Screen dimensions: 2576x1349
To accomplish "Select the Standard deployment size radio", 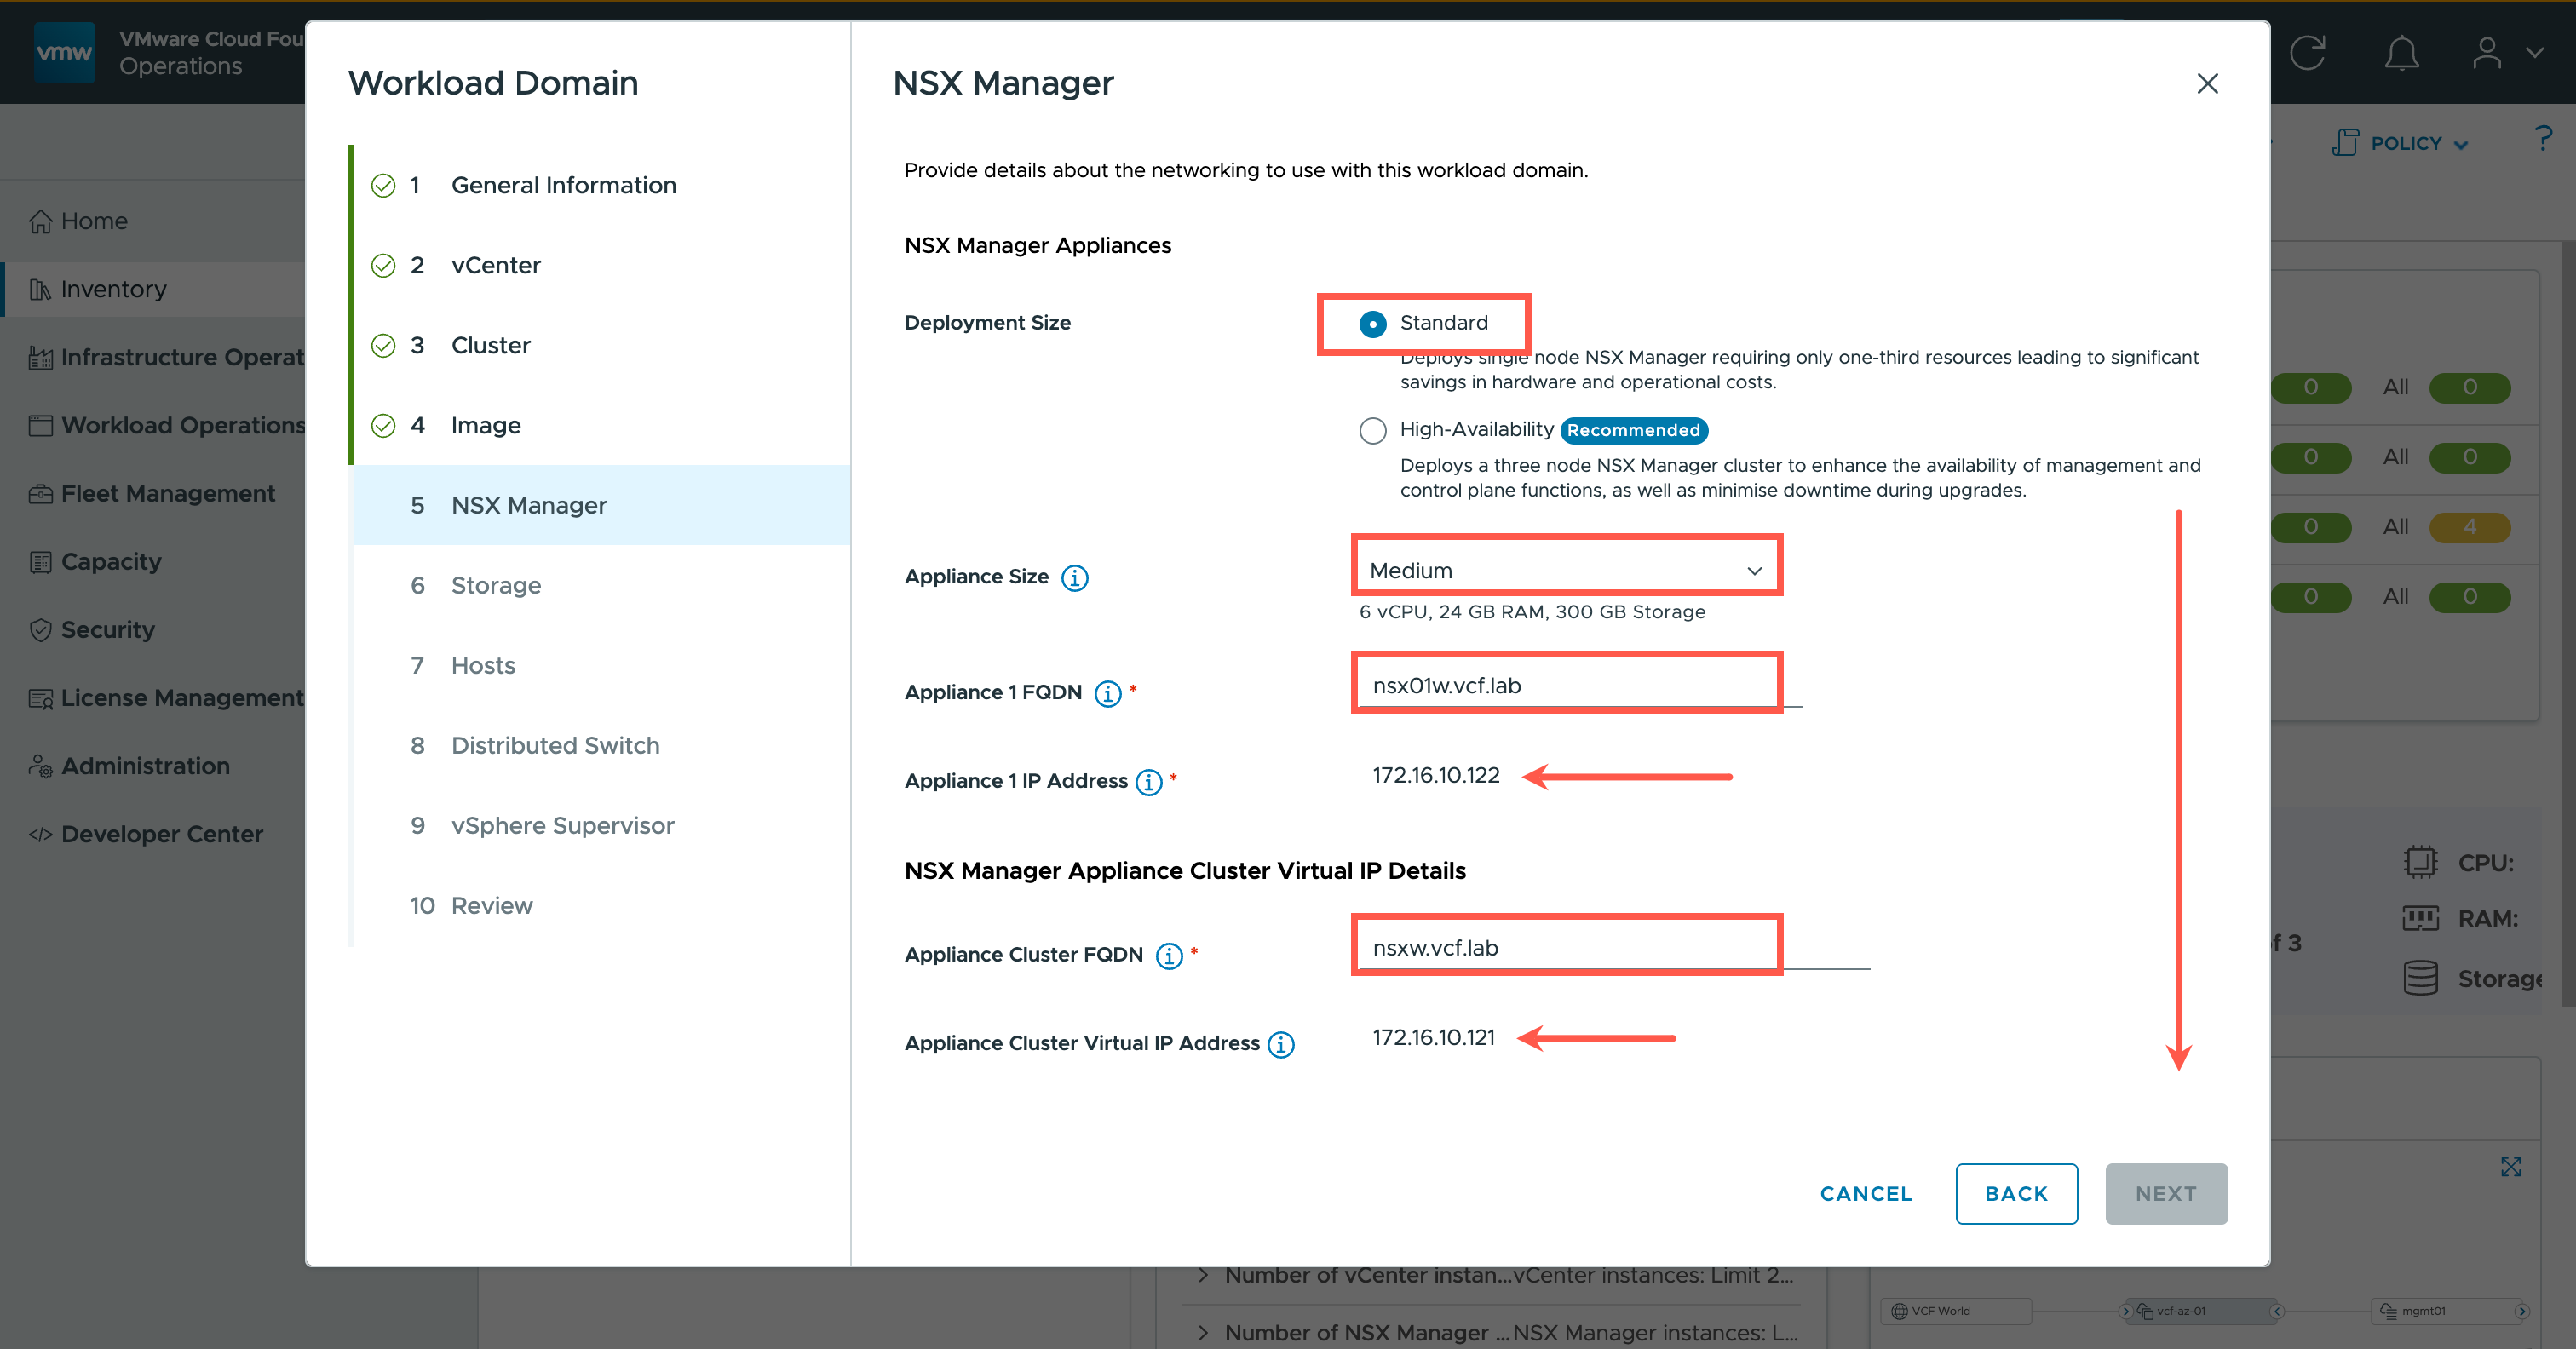I will (x=1372, y=324).
